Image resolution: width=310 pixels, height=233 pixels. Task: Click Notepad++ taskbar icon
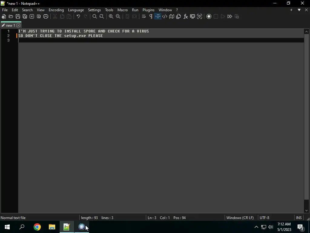67,227
